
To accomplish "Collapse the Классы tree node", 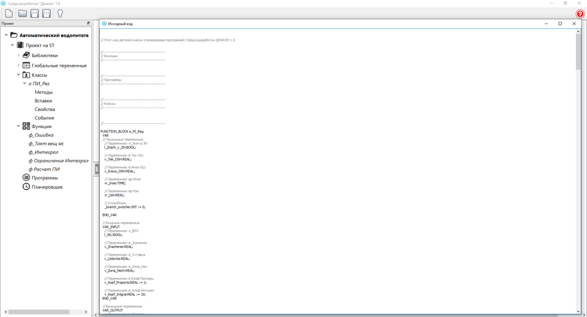I will pos(18,75).
